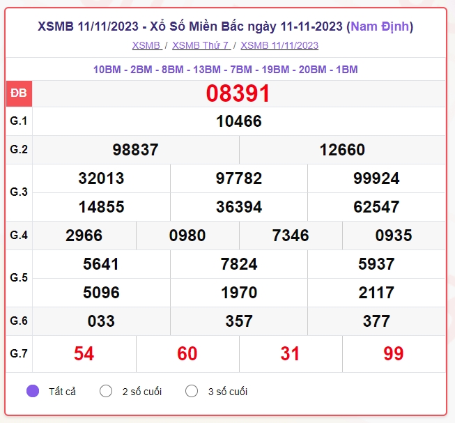
Task: Click the G.3 number 14855
Action: tap(101, 207)
